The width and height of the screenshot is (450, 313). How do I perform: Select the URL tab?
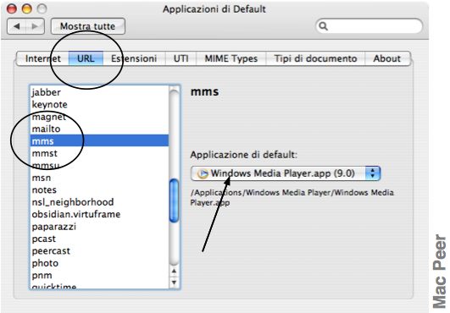(86, 58)
